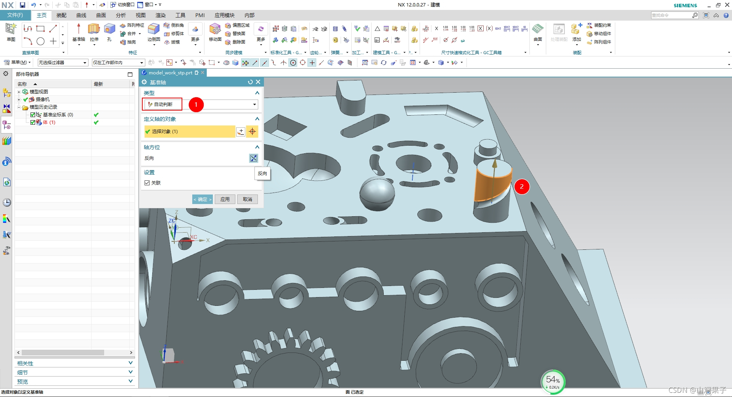Toggle checkbox for 体 (1)
The width and height of the screenshot is (732, 397).
click(33, 122)
